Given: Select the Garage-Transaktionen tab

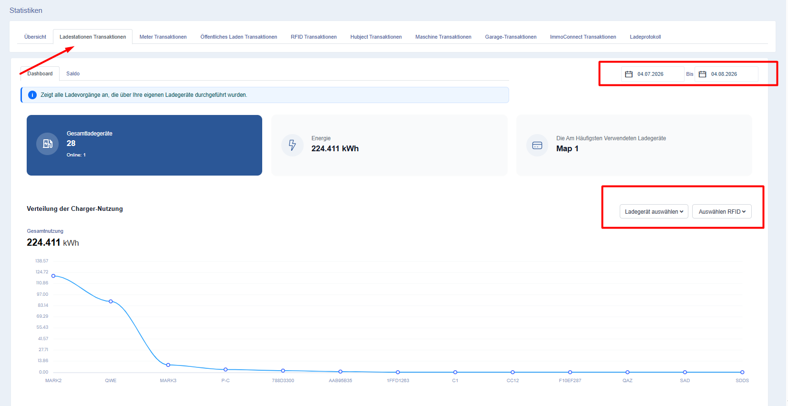Looking at the screenshot, I should click(x=511, y=37).
